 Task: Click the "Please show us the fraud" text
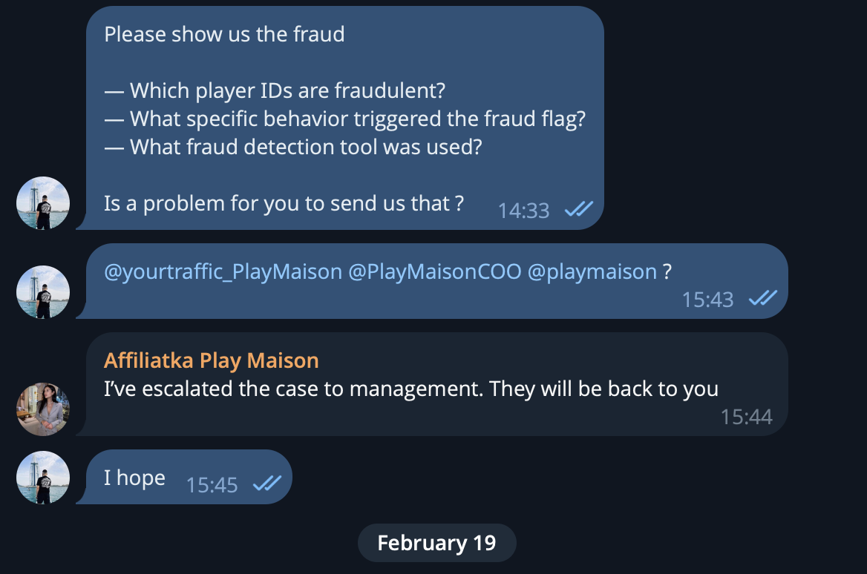224,34
